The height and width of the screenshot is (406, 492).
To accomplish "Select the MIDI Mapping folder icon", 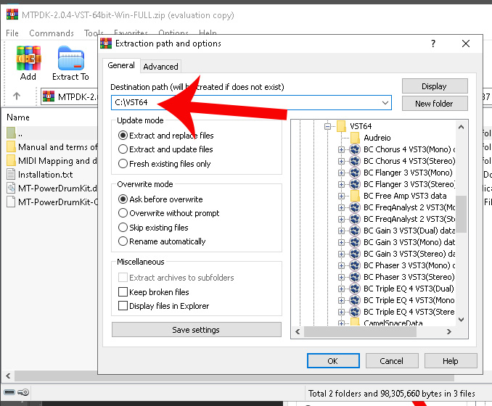I will 11,160.
